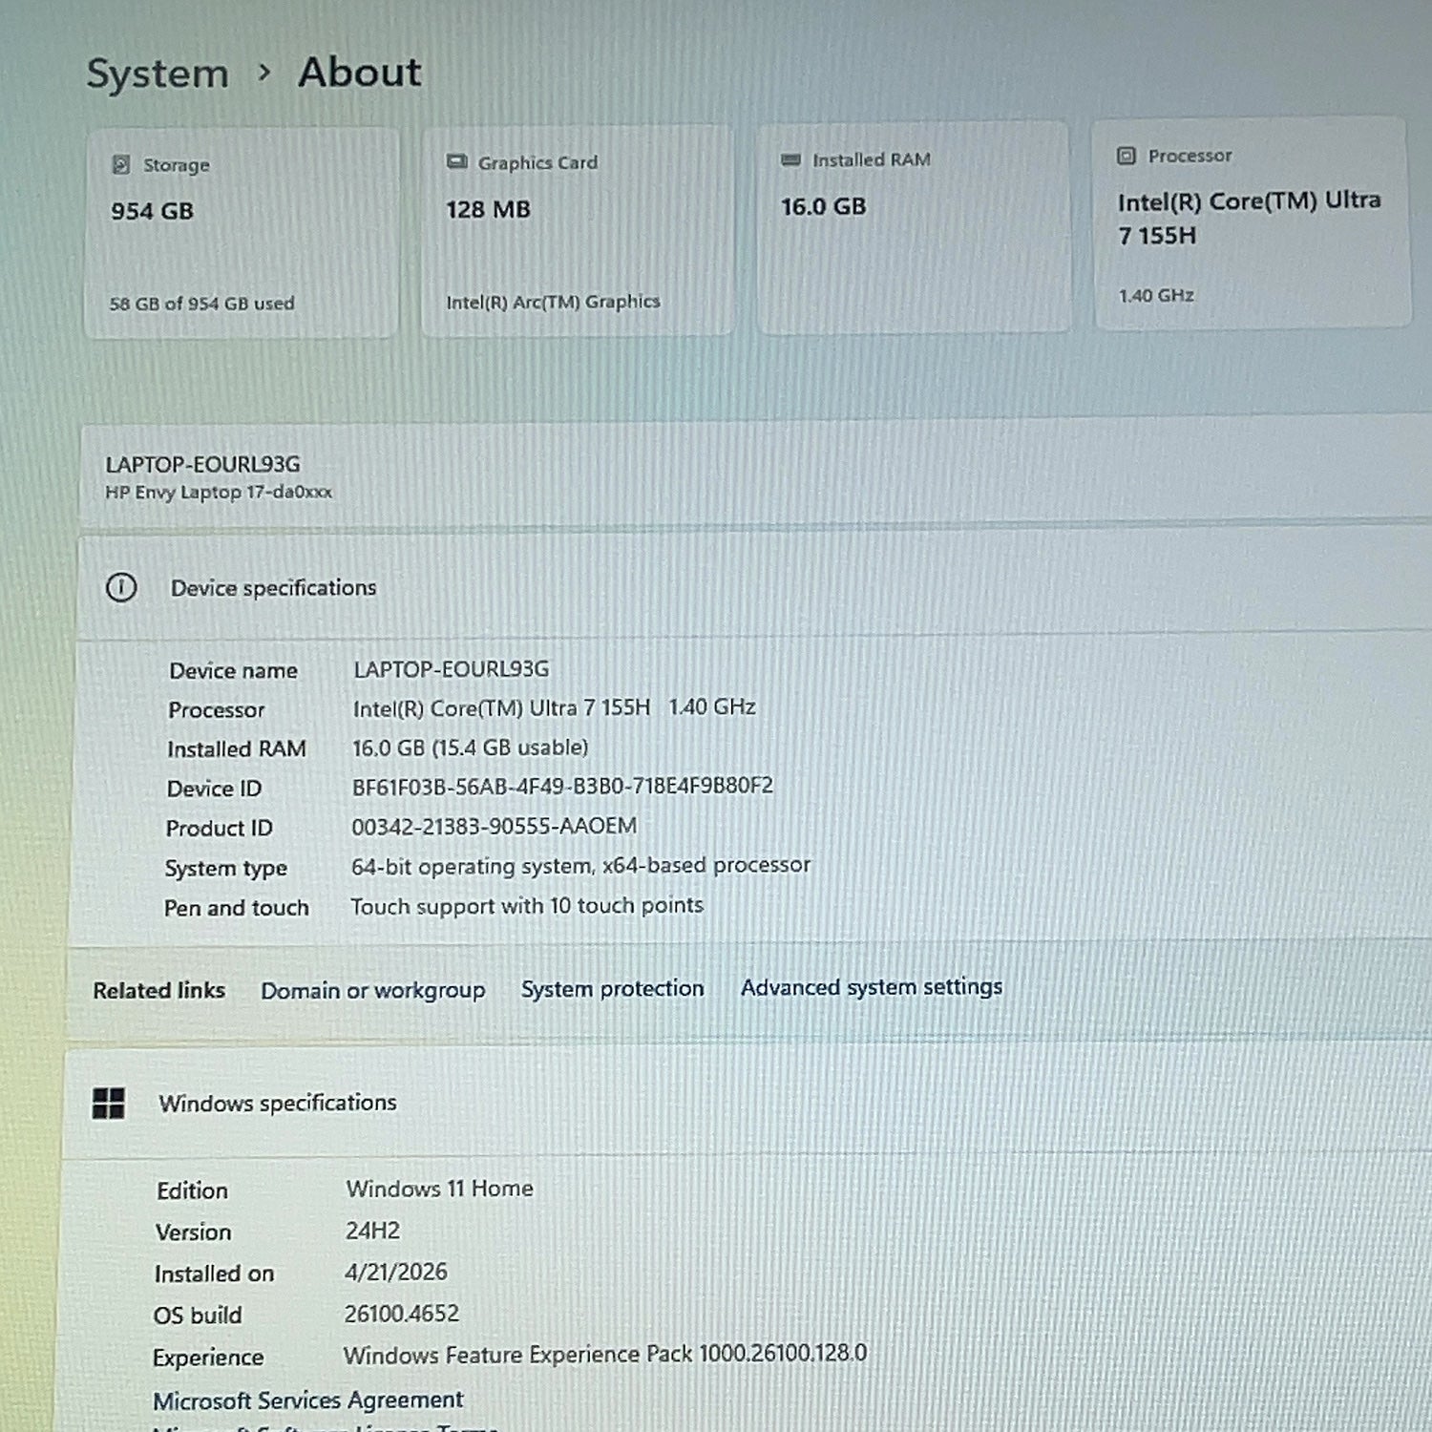Select '58 GB of 954 GB used' text
Image resolution: width=1432 pixels, height=1432 pixels.
pos(201,304)
